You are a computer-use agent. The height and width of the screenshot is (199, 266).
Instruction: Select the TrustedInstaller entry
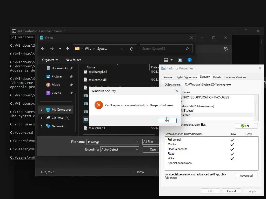point(217,115)
